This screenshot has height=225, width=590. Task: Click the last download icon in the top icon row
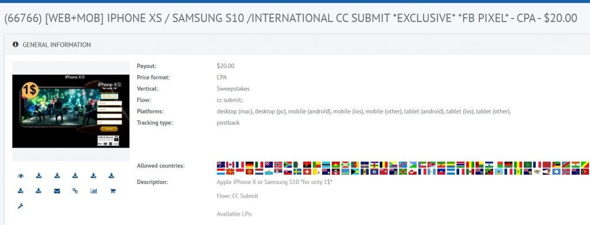point(111,175)
